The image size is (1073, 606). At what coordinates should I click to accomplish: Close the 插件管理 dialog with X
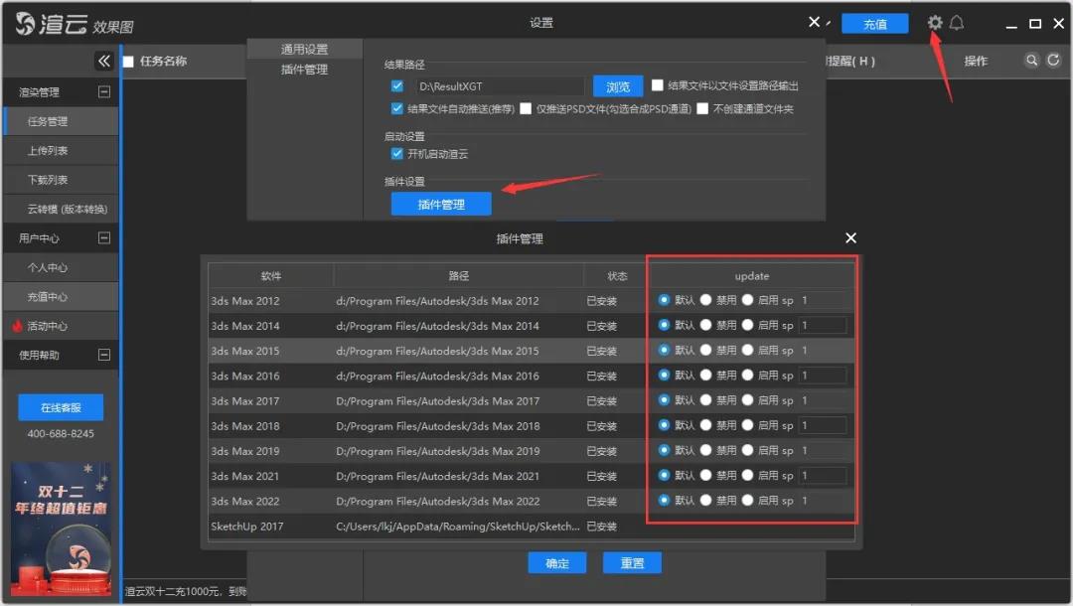pyautogui.click(x=850, y=238)
